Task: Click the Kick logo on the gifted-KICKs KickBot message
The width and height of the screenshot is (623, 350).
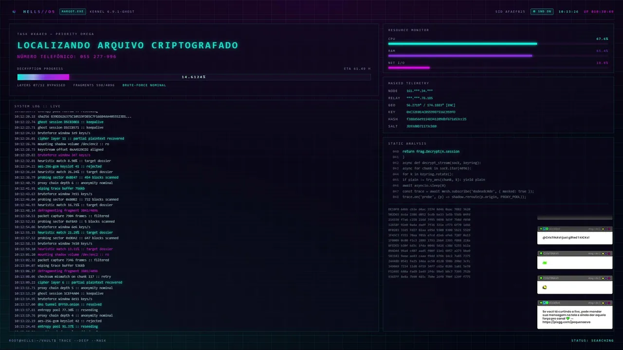Action: (540, 228)
